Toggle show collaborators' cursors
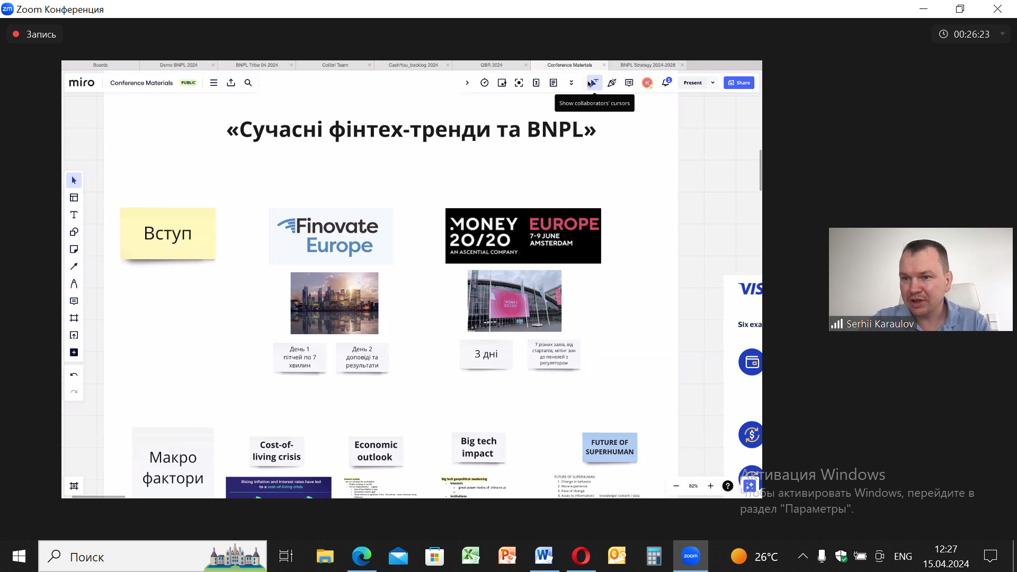The image size is (1017, 572). [594, 83]
